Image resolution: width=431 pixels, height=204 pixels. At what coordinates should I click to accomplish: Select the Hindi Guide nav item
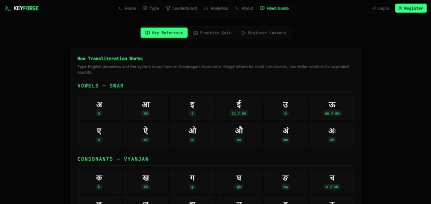[274, 8]
